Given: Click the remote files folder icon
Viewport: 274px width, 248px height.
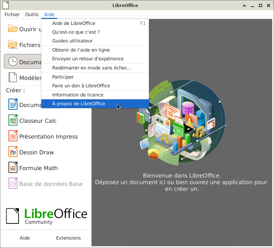Looking at the screenshot, I should pos(13,44).
